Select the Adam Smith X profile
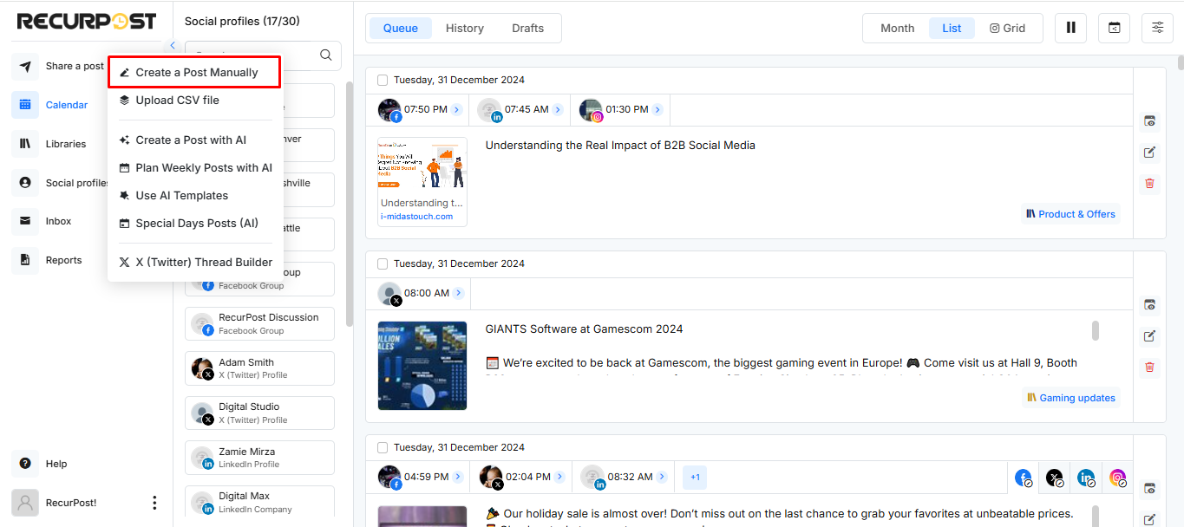 tap(259, 368)
